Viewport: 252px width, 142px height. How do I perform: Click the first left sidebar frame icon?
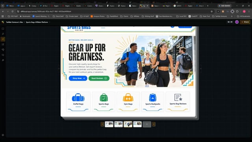tap(3, 29)
